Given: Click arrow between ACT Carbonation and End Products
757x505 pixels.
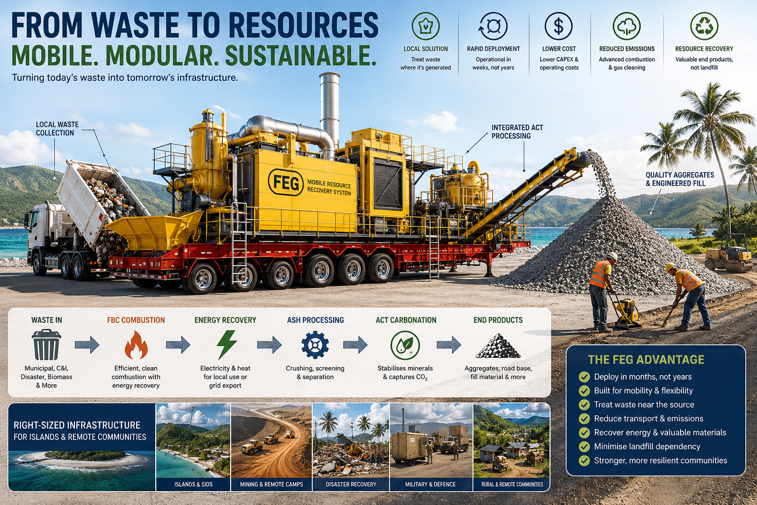Looking at the screenshot, I should (x=448, y=345).
